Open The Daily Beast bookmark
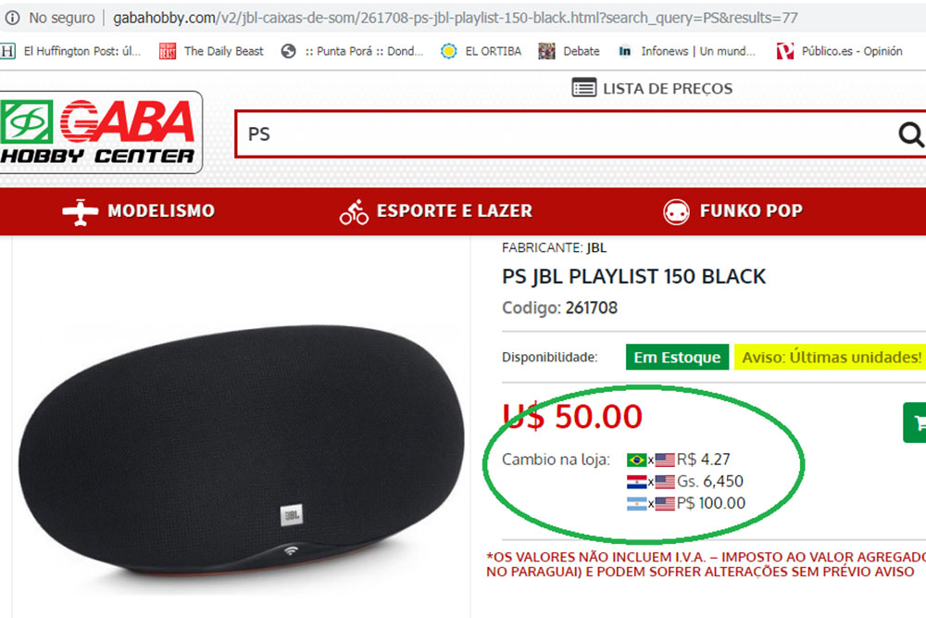 (x=211, y=51)
